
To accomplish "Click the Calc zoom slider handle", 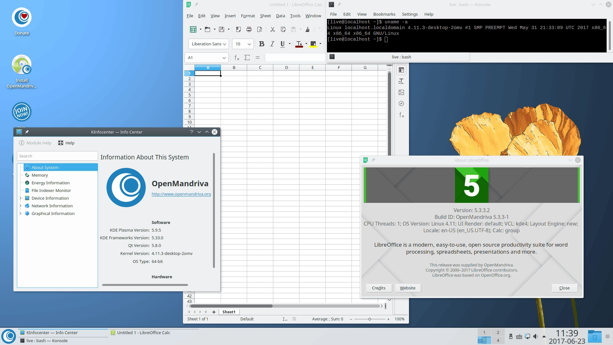I will pos(369,319).
